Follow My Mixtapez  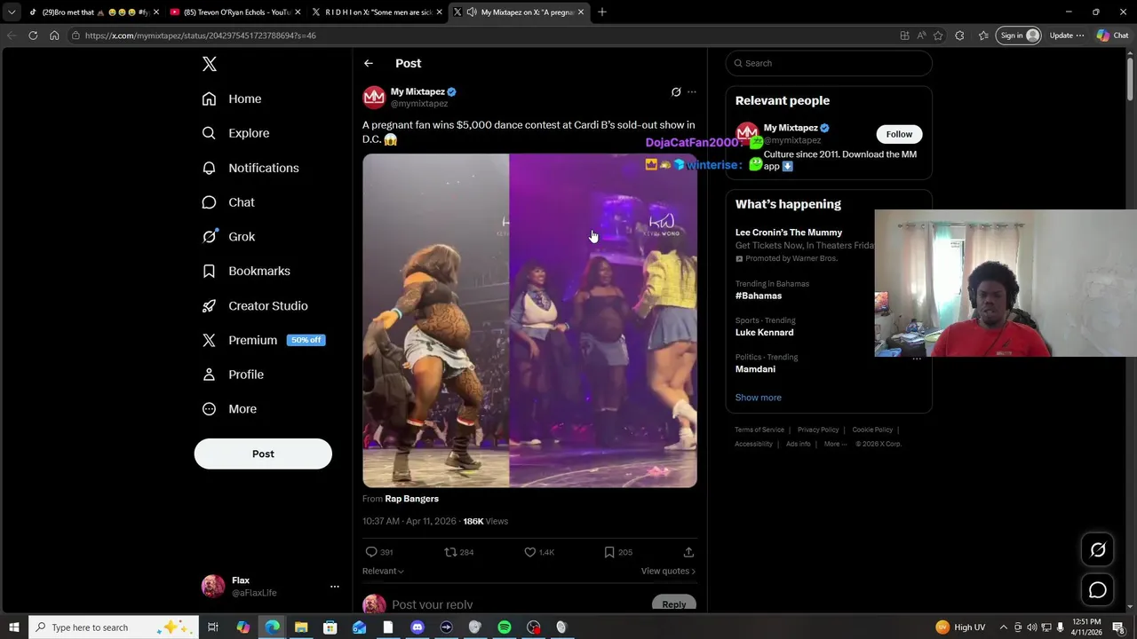pyautogui.click(x=899, y=134)
